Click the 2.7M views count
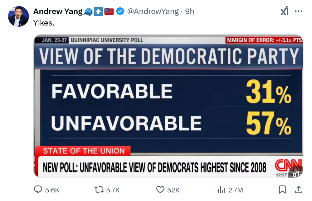 pyautogui.click(x=236, y=190)
